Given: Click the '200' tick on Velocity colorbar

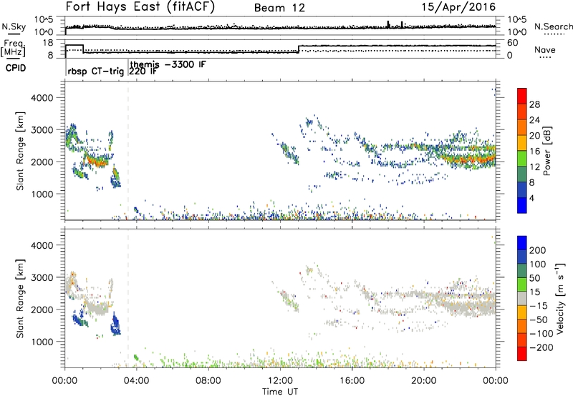Looking at the screenshot, I should point(538,250).
